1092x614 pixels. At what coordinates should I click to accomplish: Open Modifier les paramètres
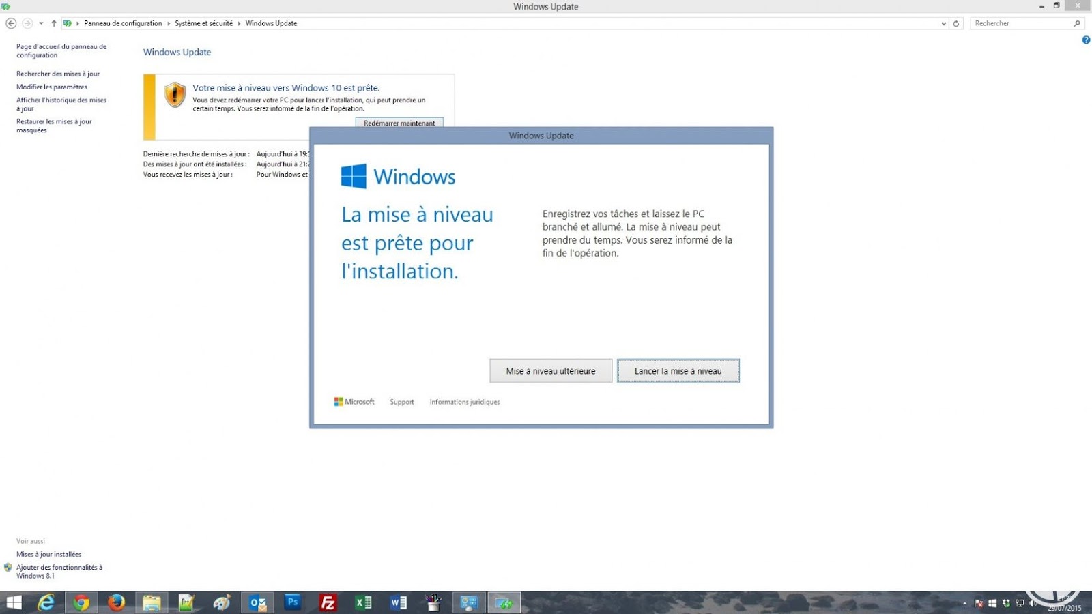(52, 87)
